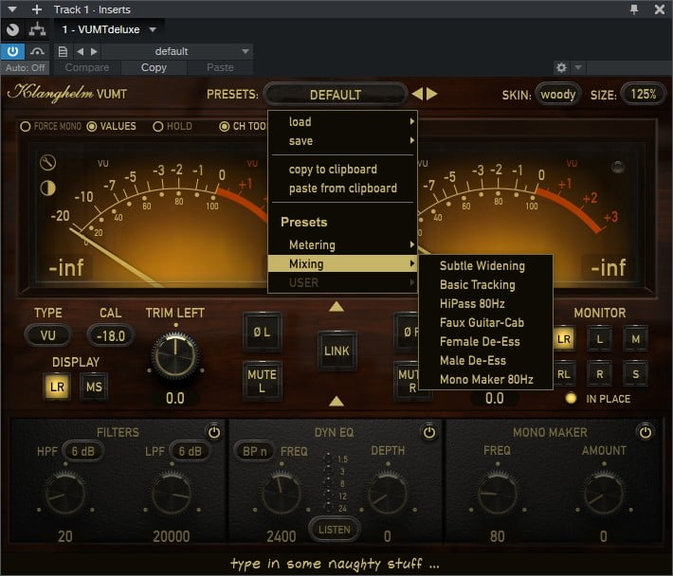Open the load submenu
Viewport: 673px width, 576px height.
point(342,122)
